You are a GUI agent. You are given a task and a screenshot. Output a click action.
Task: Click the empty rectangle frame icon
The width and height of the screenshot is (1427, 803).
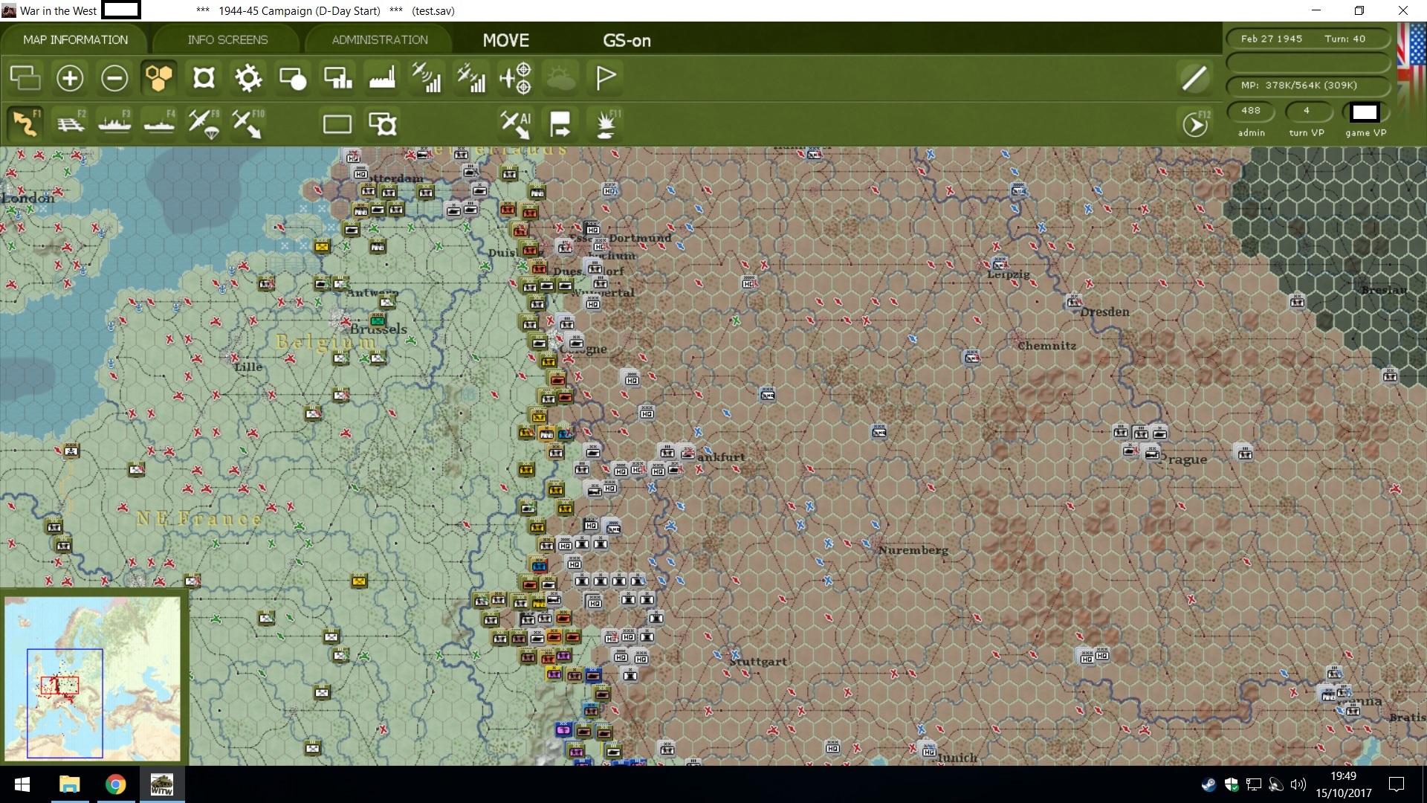337,123
